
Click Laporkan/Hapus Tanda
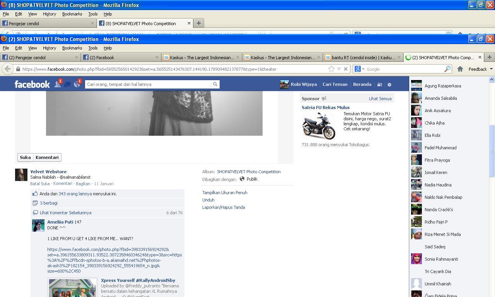point(224,207)
